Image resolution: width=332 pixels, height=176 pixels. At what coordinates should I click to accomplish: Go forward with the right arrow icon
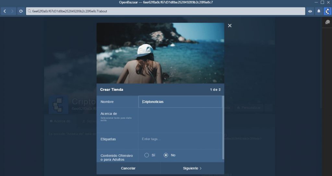[x=12, y=11]
